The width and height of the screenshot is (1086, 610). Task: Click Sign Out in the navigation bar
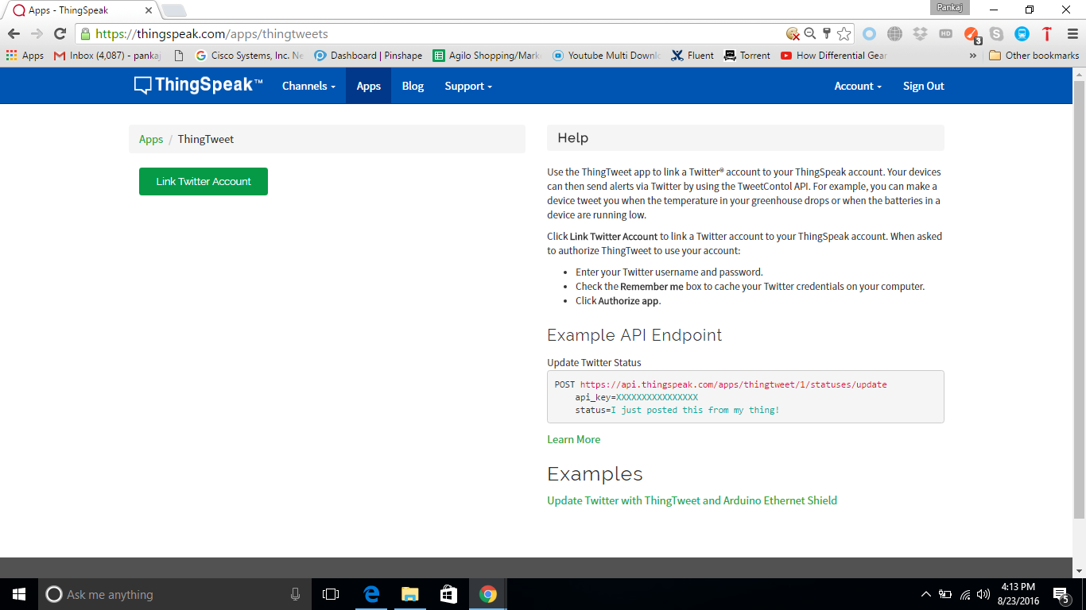[923, 86]
